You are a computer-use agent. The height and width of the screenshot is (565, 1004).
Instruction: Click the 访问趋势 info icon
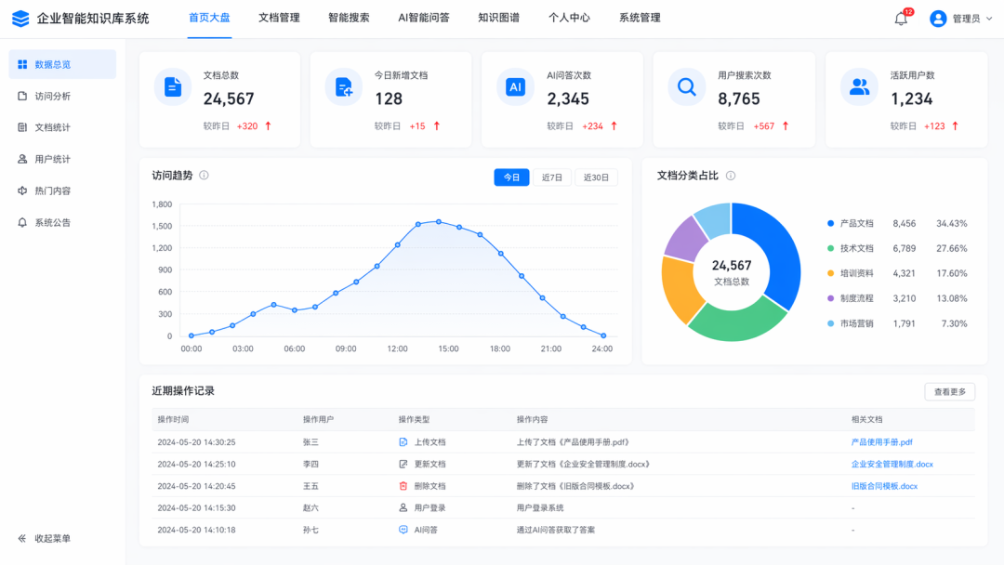point(204,176)
